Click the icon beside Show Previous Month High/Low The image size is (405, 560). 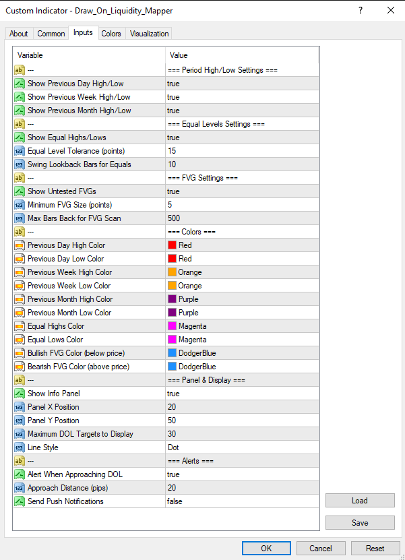20,111
